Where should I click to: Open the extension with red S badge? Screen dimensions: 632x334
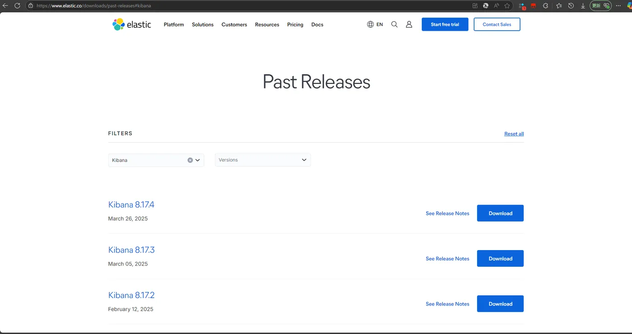pyautogui.click(x=522, y=6)
